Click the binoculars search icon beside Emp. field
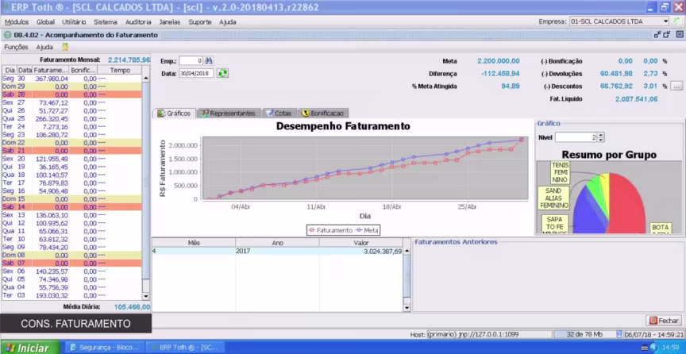This screenshot has width=686, height=354. [210, 60]
